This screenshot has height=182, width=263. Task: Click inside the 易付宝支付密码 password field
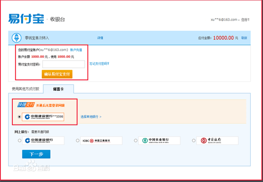coord(64,64)
